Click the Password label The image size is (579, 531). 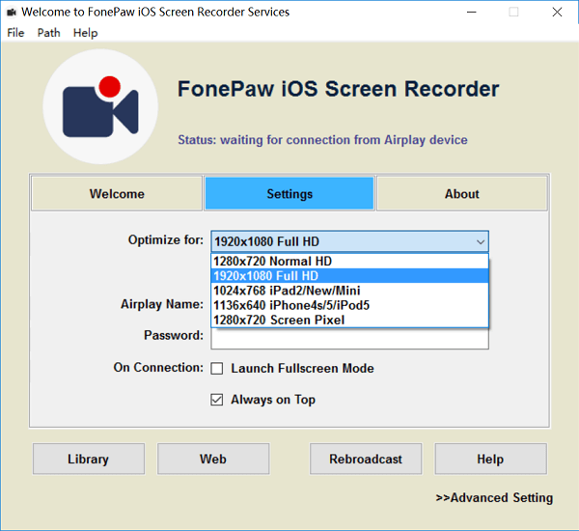coord(174,335)
